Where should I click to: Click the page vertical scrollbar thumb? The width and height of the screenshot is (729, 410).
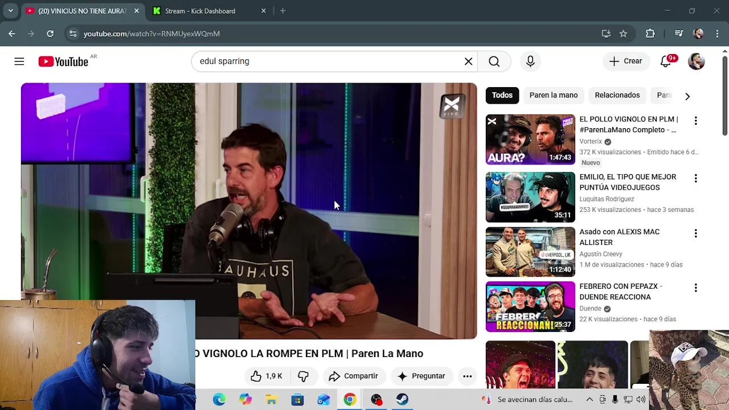click(725, 96)
